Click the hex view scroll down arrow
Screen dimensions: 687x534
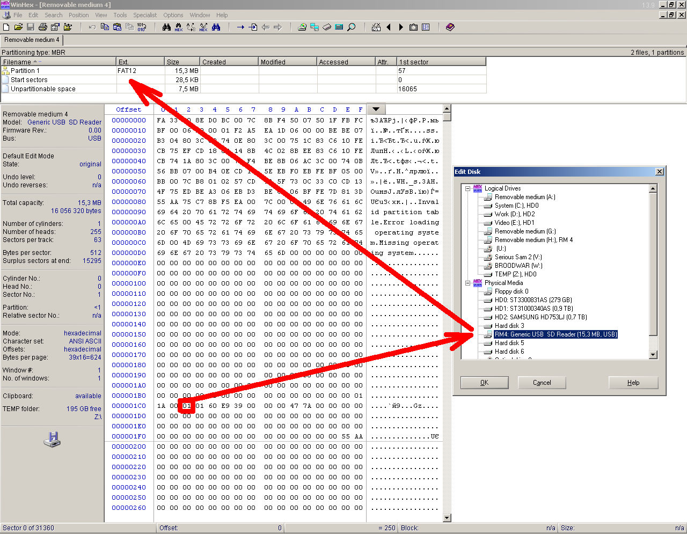[447, 518]
